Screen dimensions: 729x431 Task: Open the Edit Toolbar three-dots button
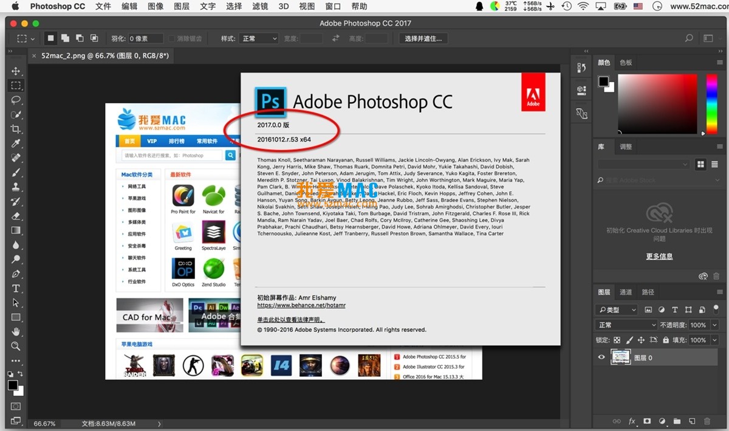click(x=16, y=361)
